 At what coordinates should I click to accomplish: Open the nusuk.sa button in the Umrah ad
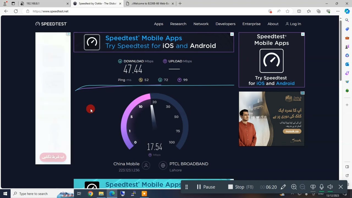coord(292,131)
